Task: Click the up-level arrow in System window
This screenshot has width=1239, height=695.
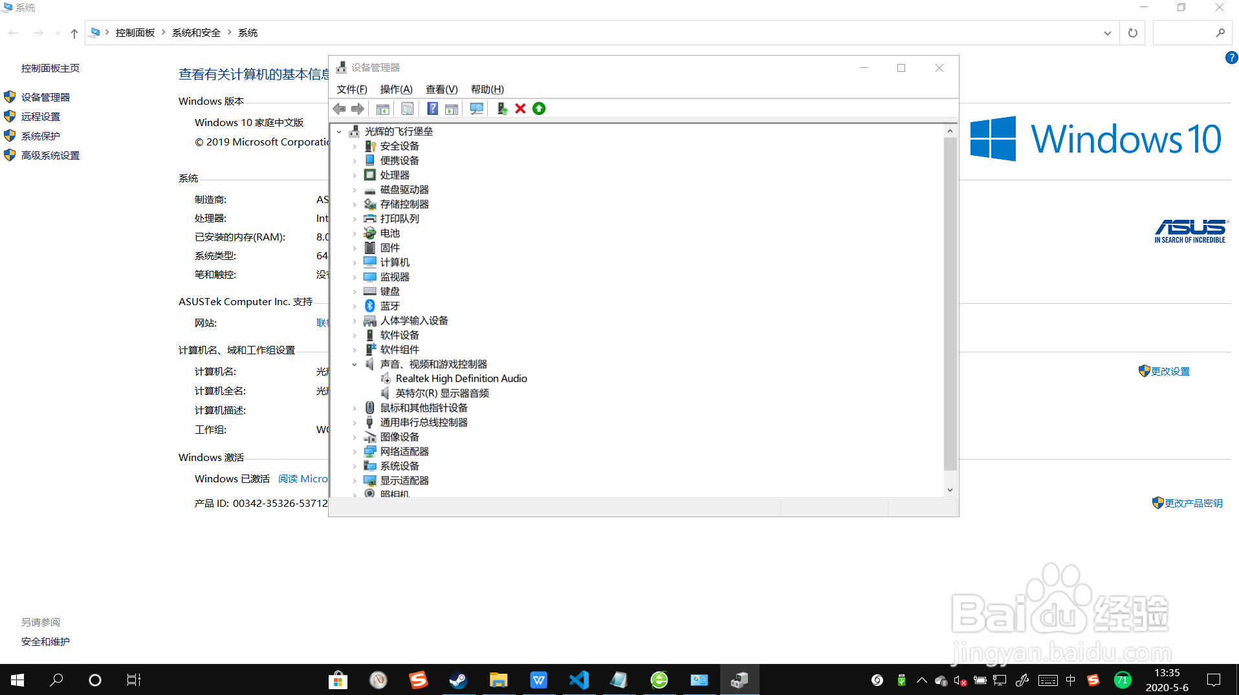Action: 74,33
